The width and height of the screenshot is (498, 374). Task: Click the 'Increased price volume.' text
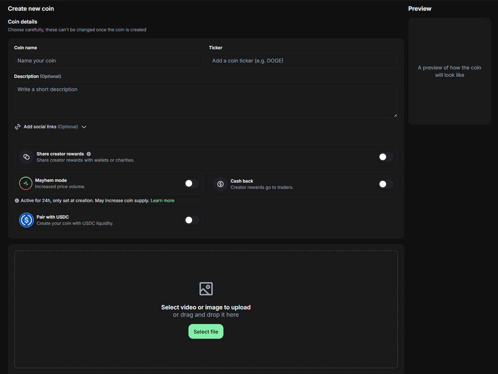(x=60, y=187)
